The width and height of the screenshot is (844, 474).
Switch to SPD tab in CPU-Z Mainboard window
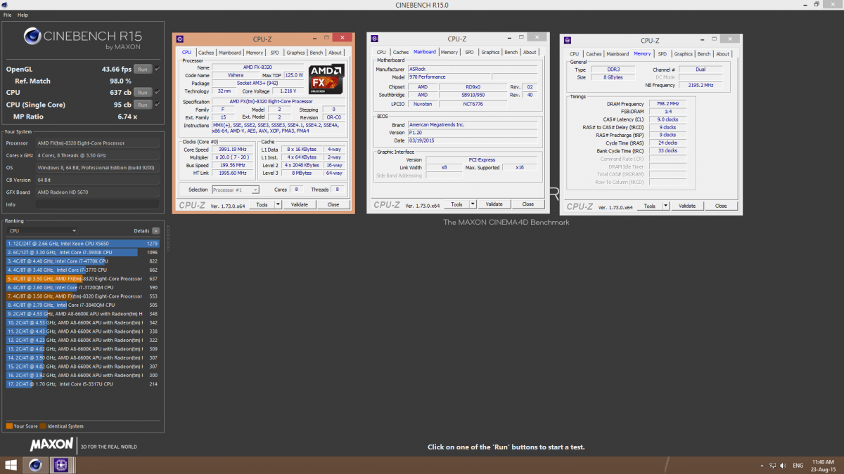(469, 52)
